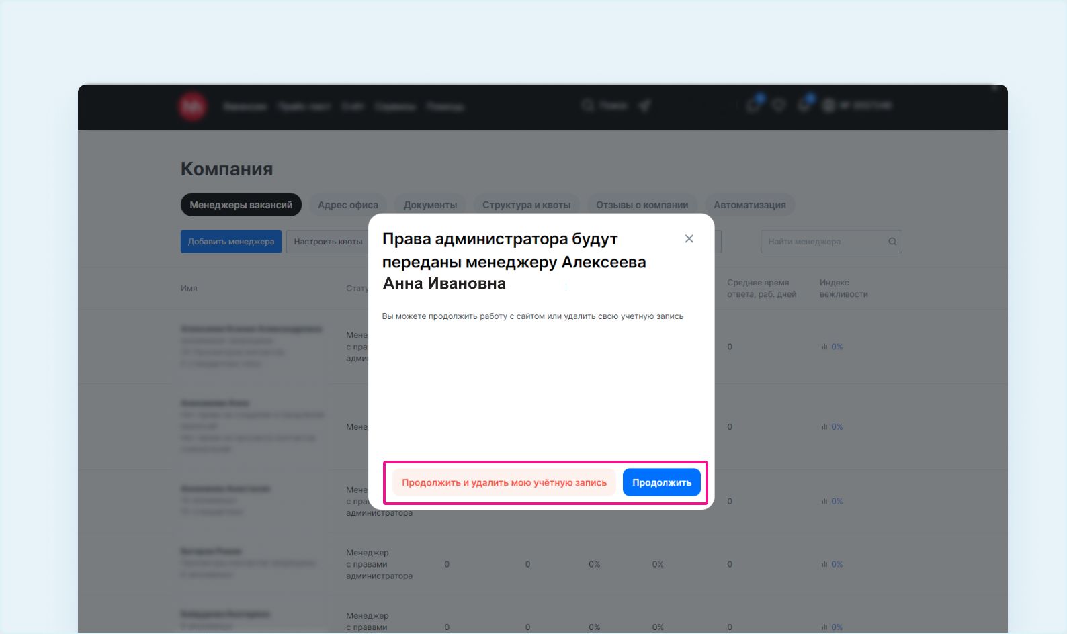Image resolution: width=1067 pixels, height=634 pixels.
Task: Click the dialog title 'Права администратора будут переданы'
Action: point(514,261)
